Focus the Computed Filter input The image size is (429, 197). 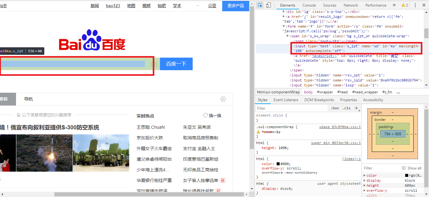pos(381,168)
